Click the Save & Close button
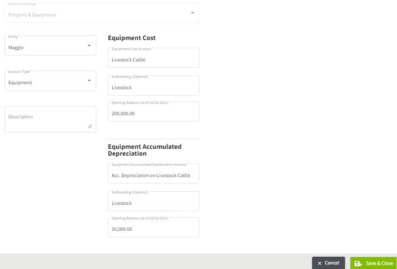Image resolution: width=397 pixels, height=269 pixels. tap(374, 263)
